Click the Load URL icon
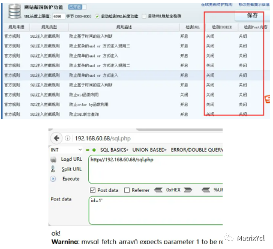 (x=53, y=160)
